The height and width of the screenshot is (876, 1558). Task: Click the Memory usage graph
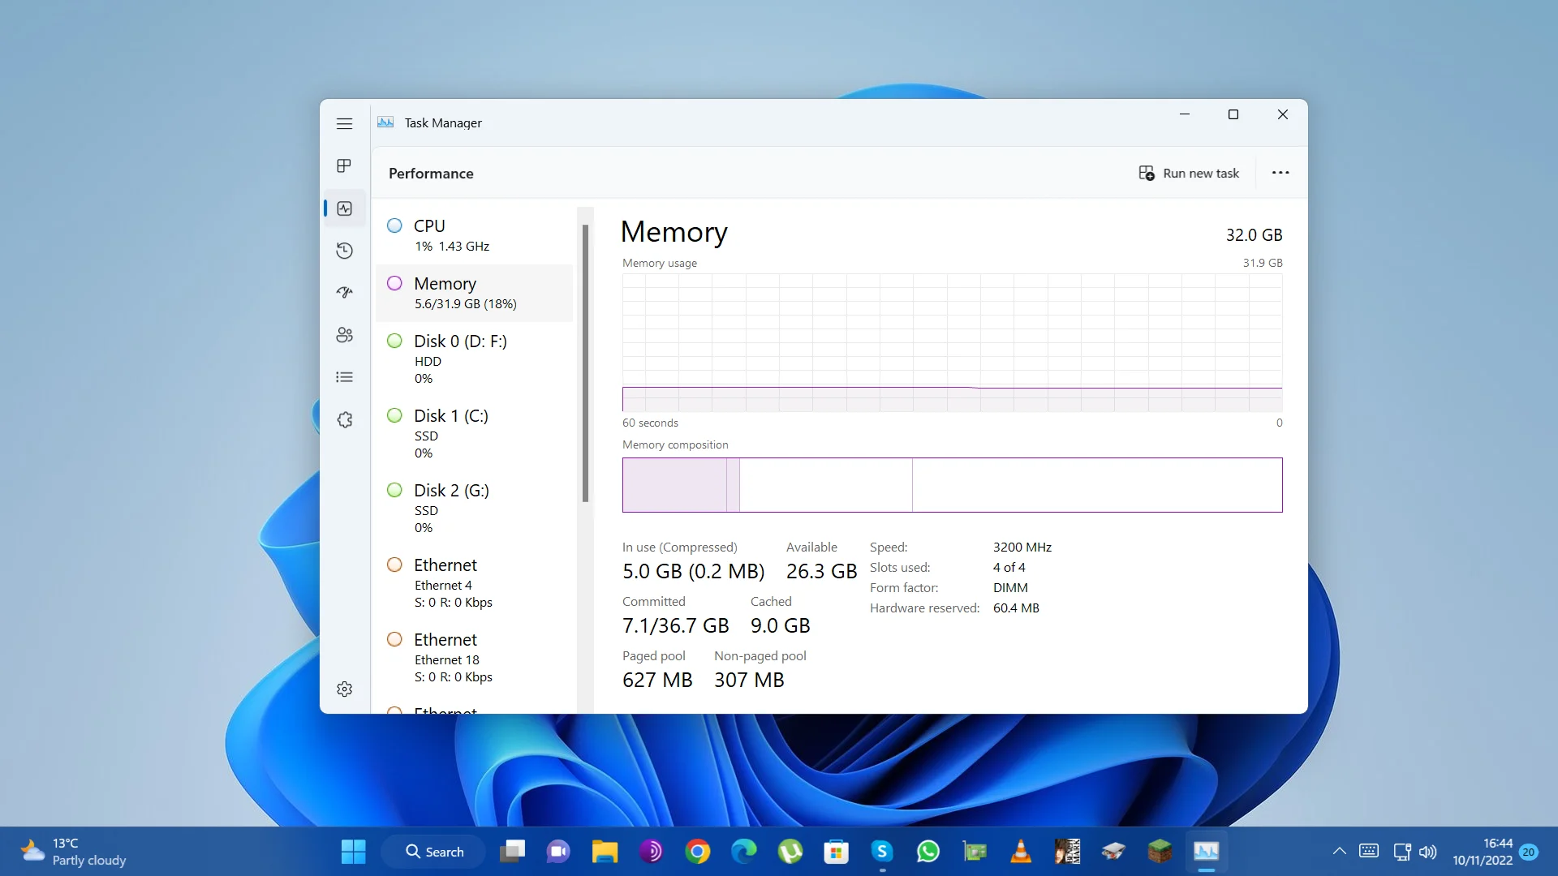(x=952, y=342)
